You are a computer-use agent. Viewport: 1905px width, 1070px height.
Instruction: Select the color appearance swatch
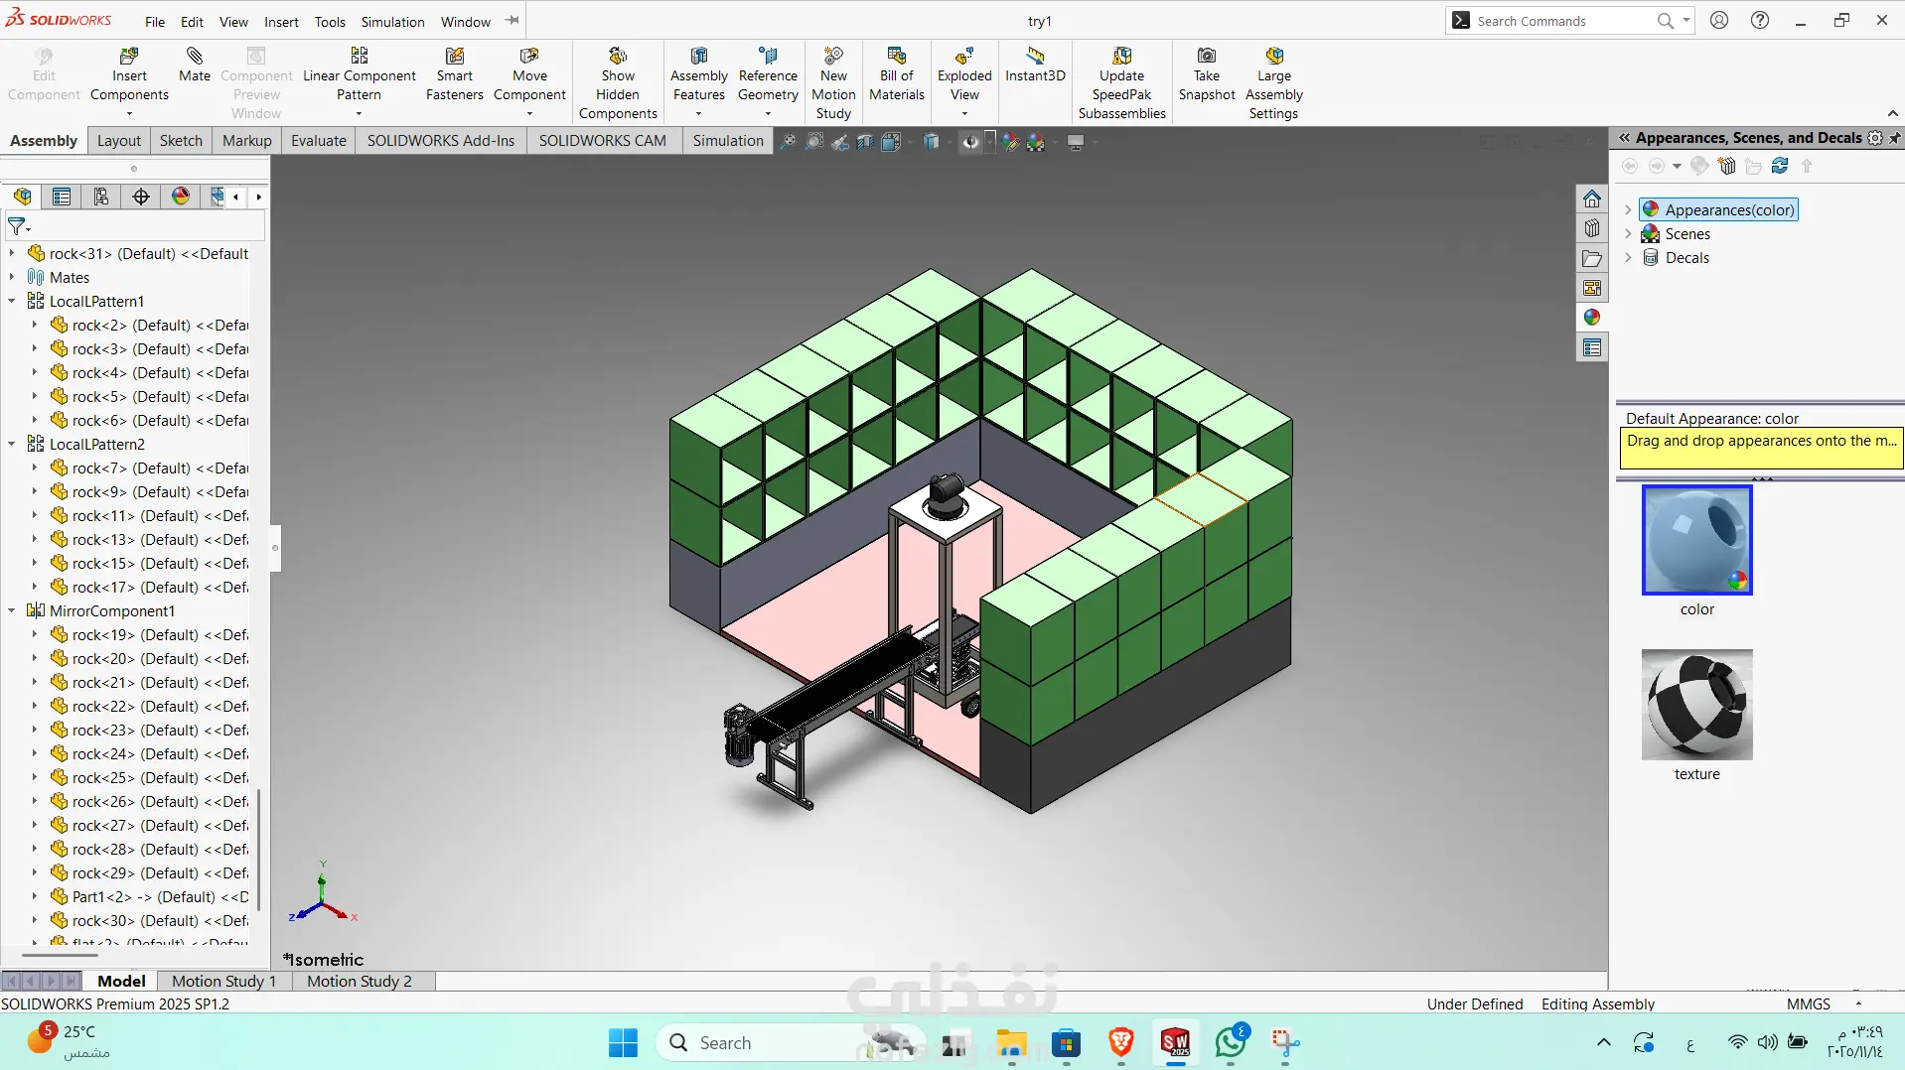pyautogui.click(x=1697, y=540)
